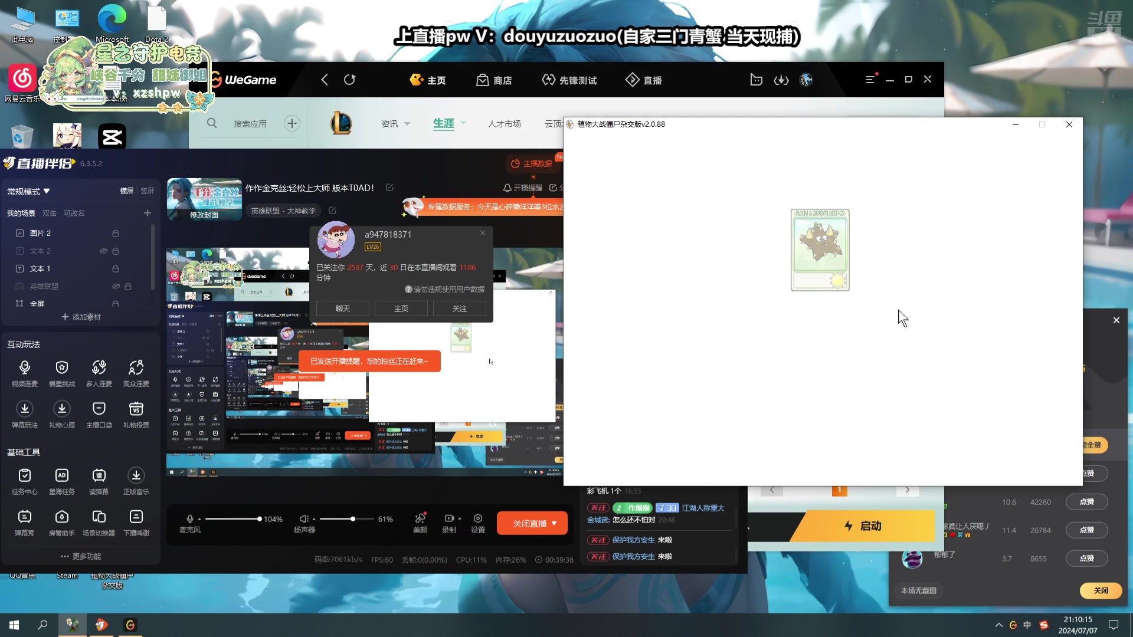Open 观众连麦 feature

[136, 373]
